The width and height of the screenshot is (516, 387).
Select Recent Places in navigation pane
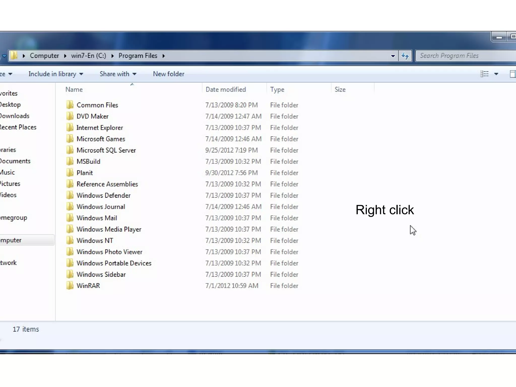18,127
